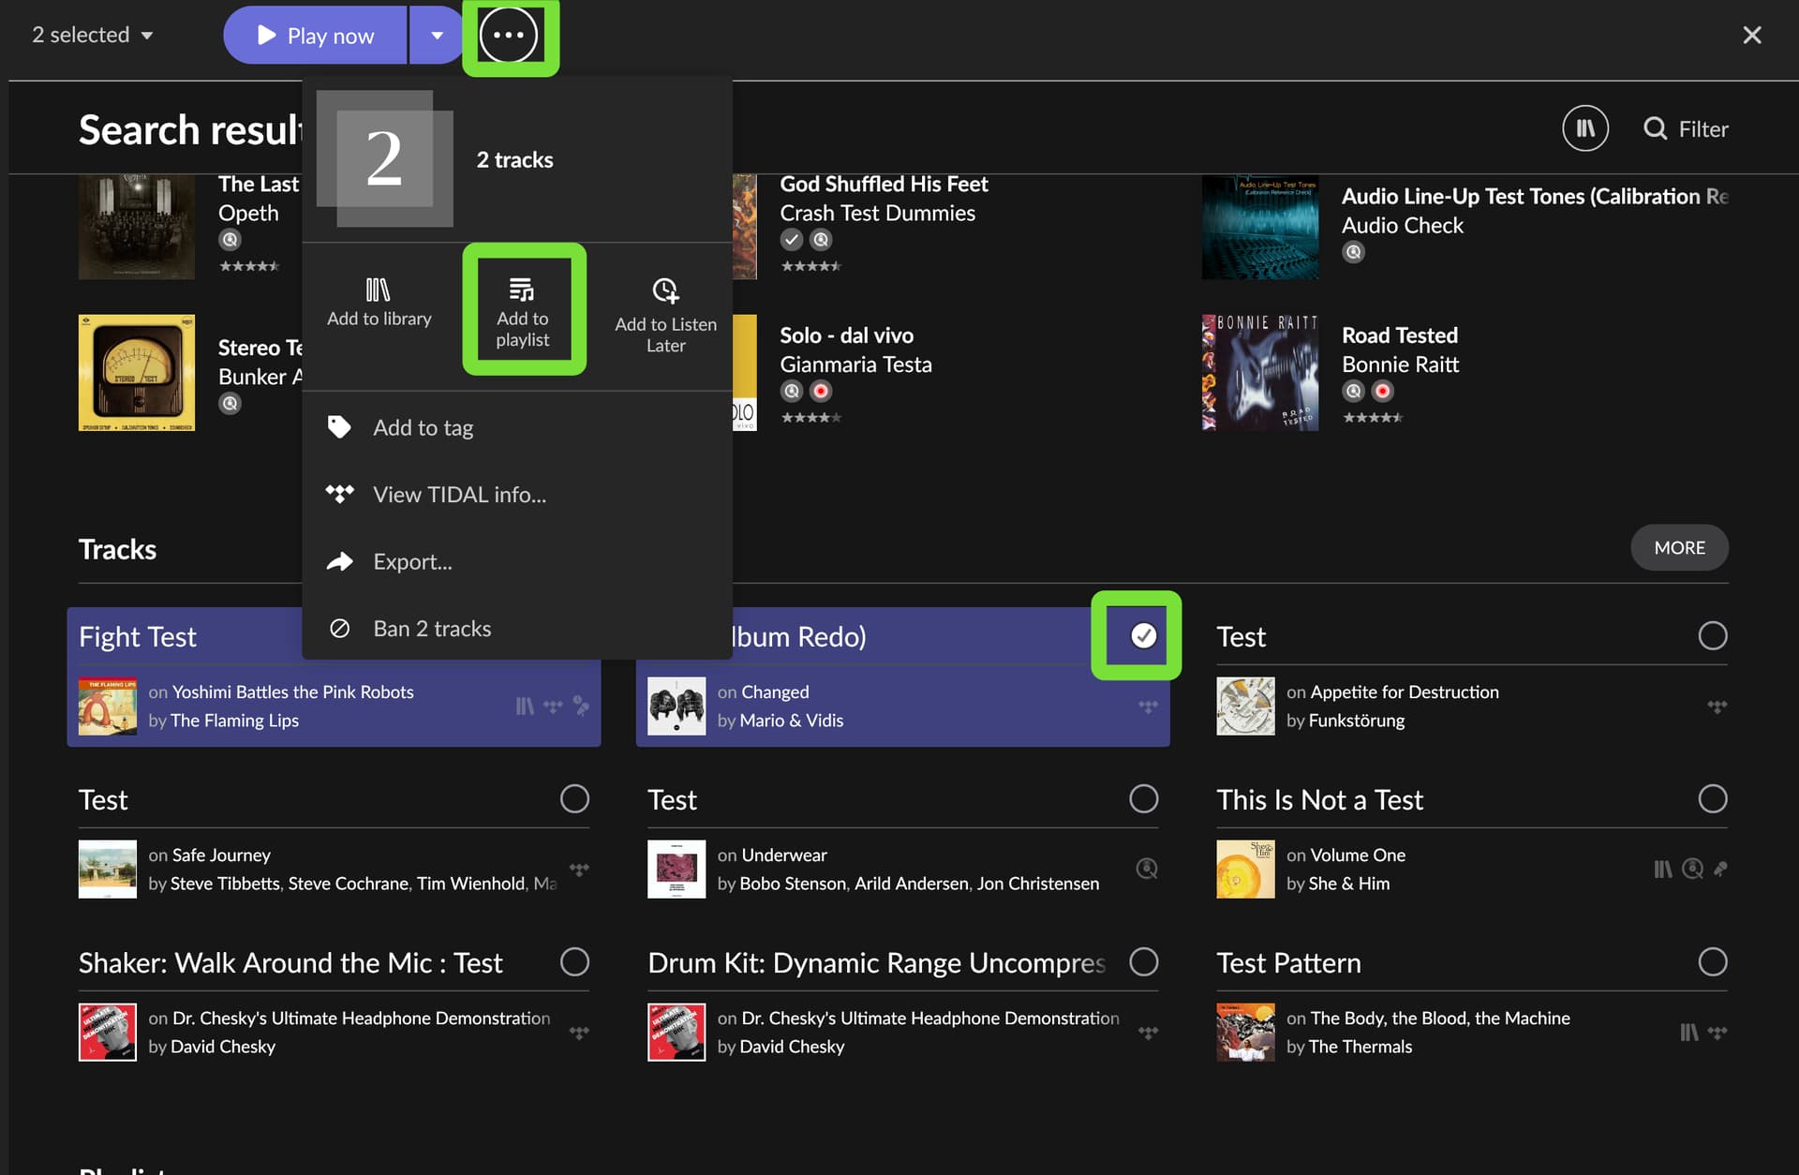Click the Play now button
Viewport: 1799px width, 1175px height.
click(x=316, y=35)
